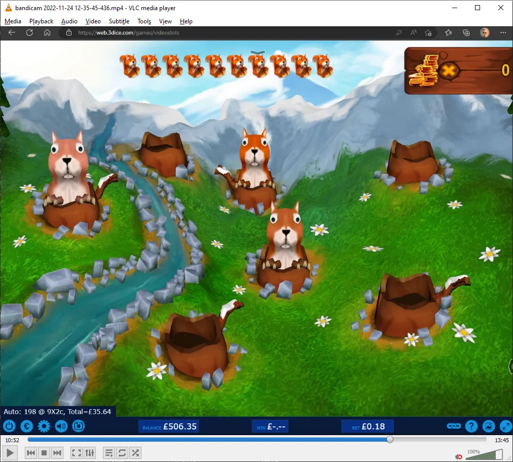Click the Auto: 198 status text
Image resolution: width=513 pixels, height=462 pixels.
click(58, 412)
